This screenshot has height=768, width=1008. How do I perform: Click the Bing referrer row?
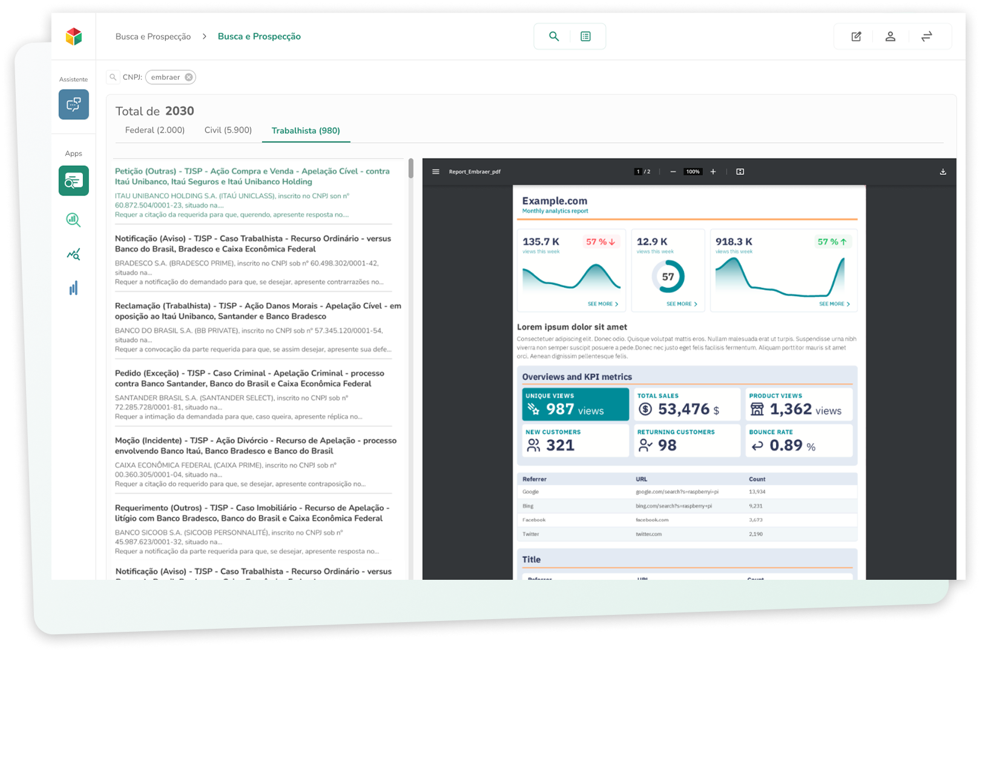(x=687, y=505)
